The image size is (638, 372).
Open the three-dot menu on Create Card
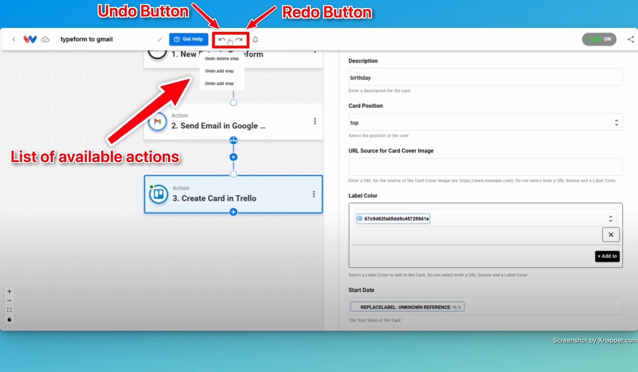(314, 194)
